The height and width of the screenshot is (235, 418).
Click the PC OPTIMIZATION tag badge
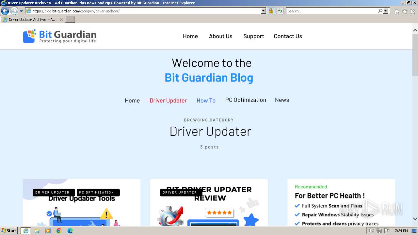coord(98,193)
